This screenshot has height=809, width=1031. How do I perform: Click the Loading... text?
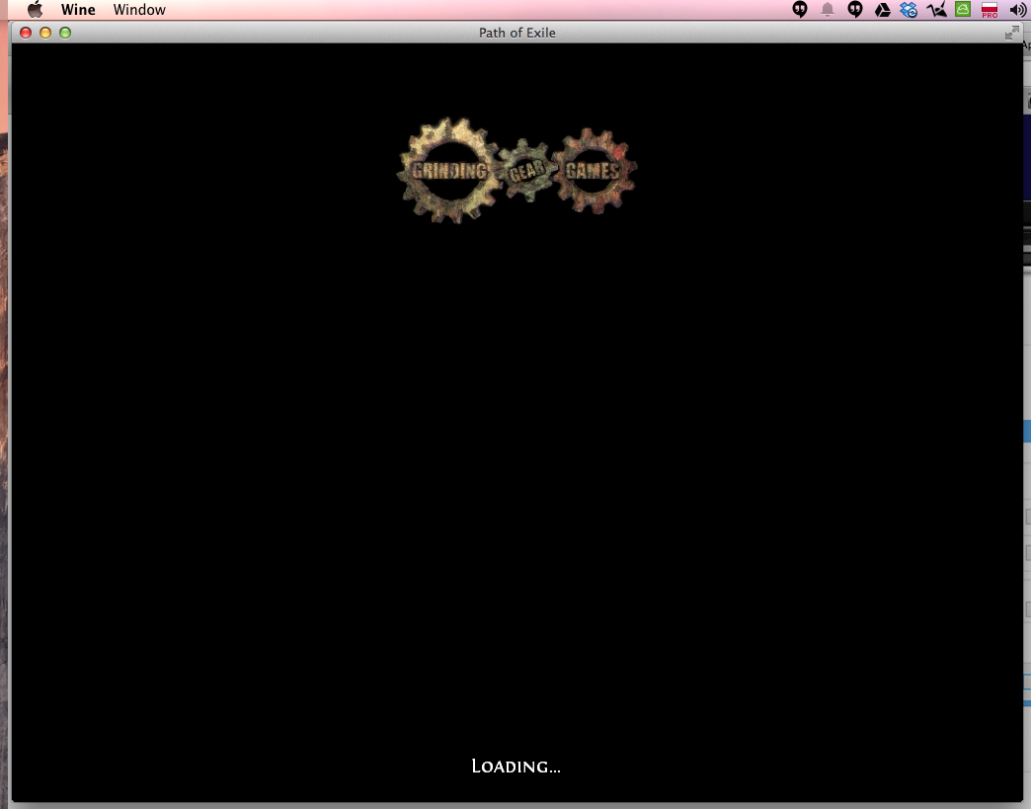pyautogui.click(x=516, y=767)
